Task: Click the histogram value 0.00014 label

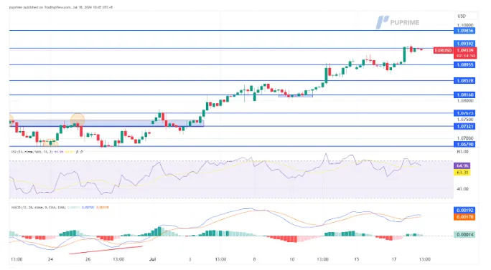Action: click(464, 234)
